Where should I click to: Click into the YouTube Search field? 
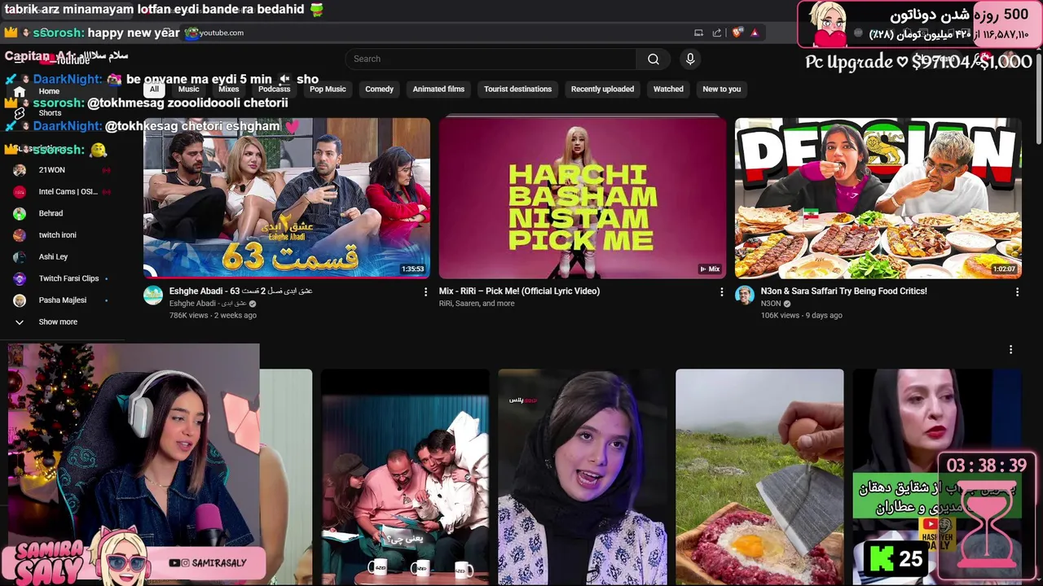coord(491,59)
